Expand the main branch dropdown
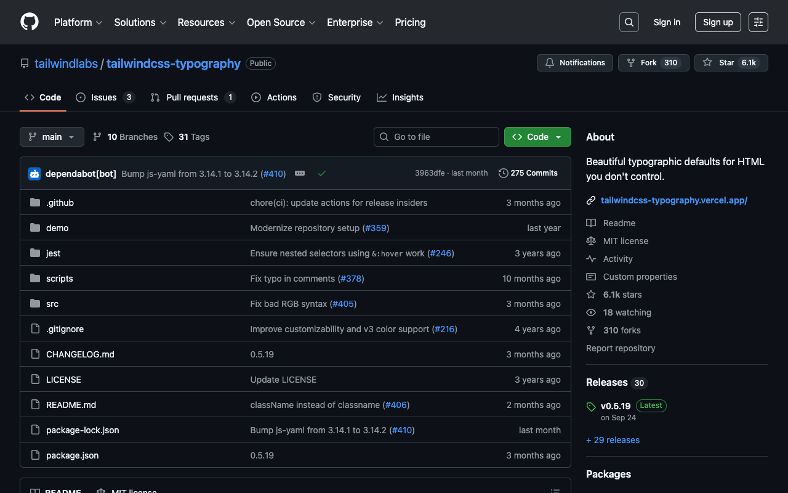 coord(52,137)
